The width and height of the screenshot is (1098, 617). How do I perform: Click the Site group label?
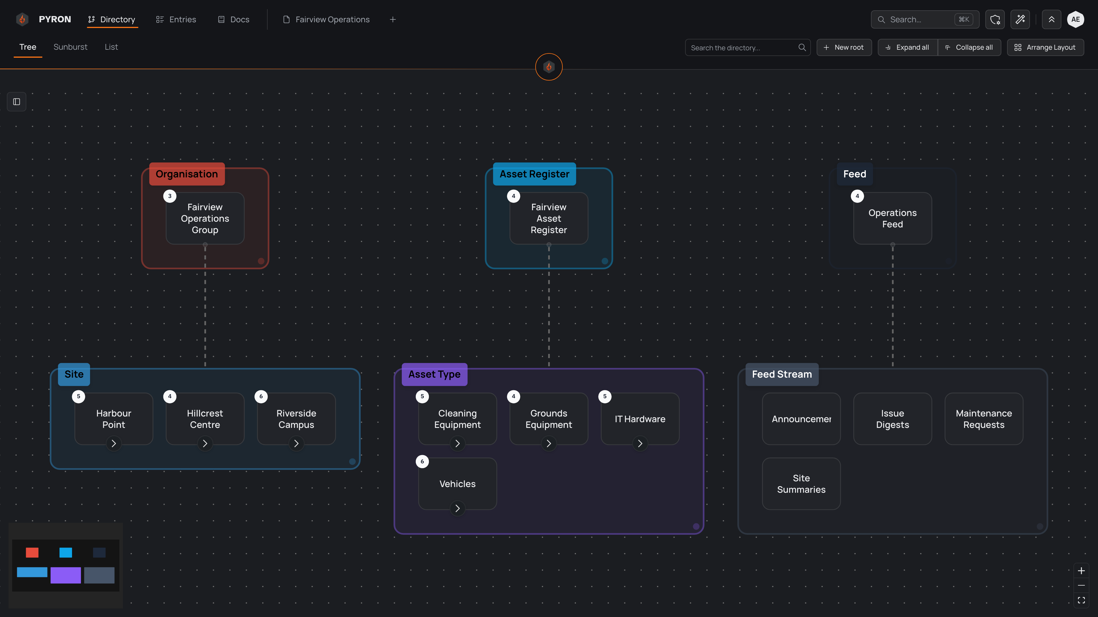74,374
